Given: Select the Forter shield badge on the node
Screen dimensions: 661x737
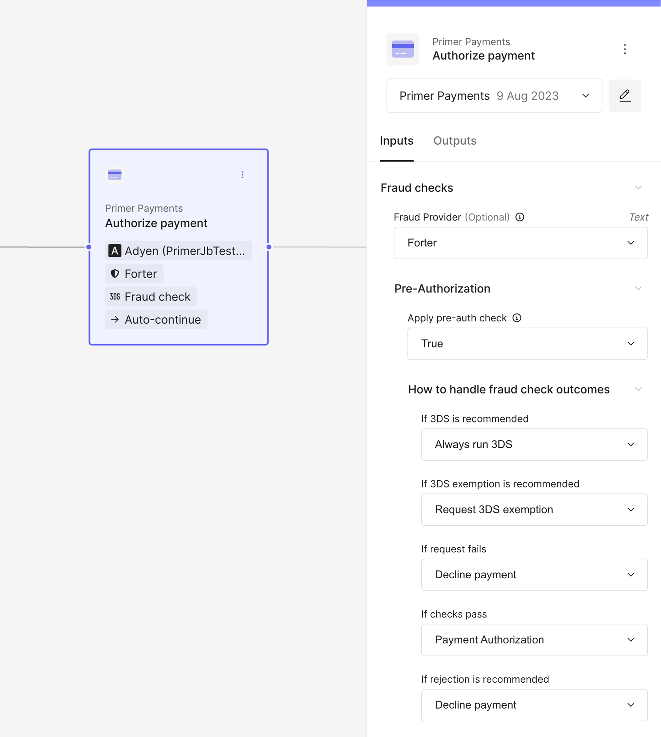Looking at the screenshot, I should (x=134, y=273).
